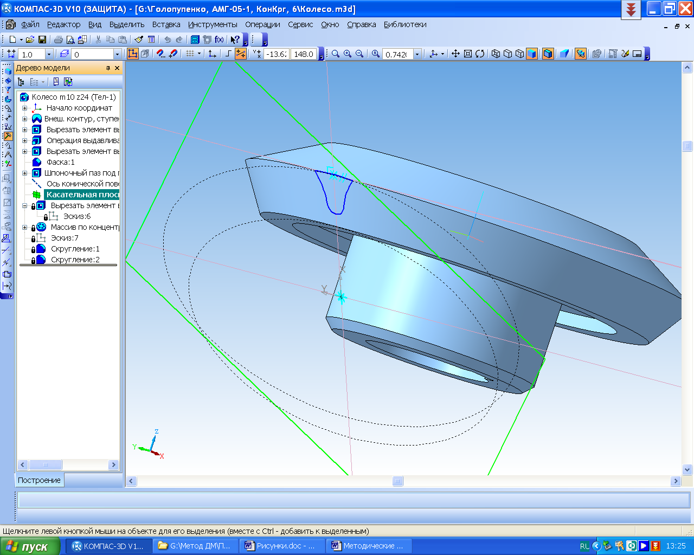Open a file using the folder icon

click(x=30, y=40)
